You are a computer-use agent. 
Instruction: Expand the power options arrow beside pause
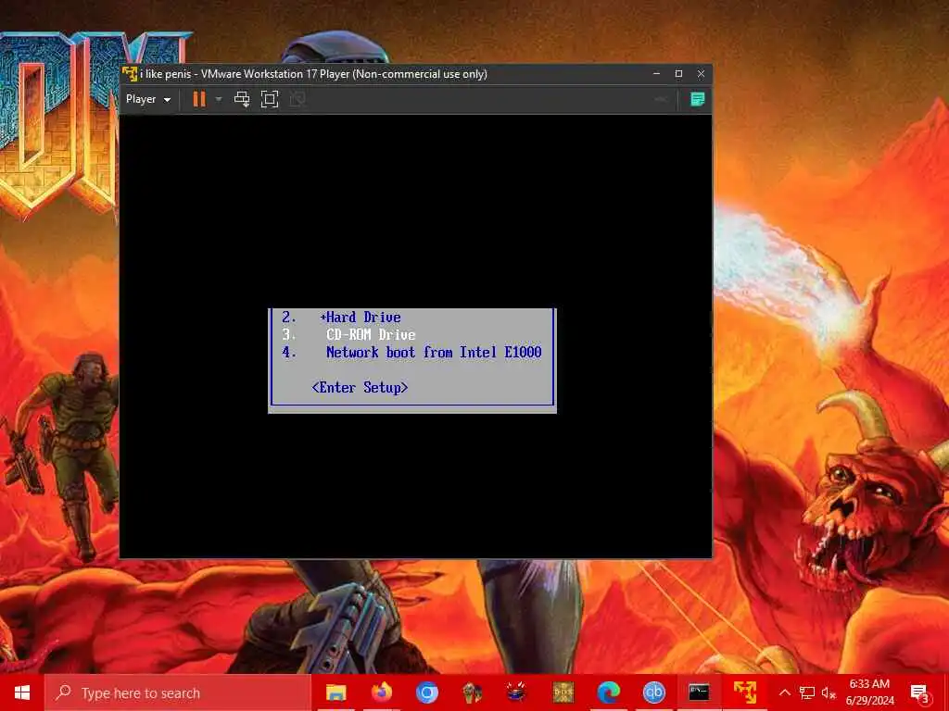[x=219, y=99]
